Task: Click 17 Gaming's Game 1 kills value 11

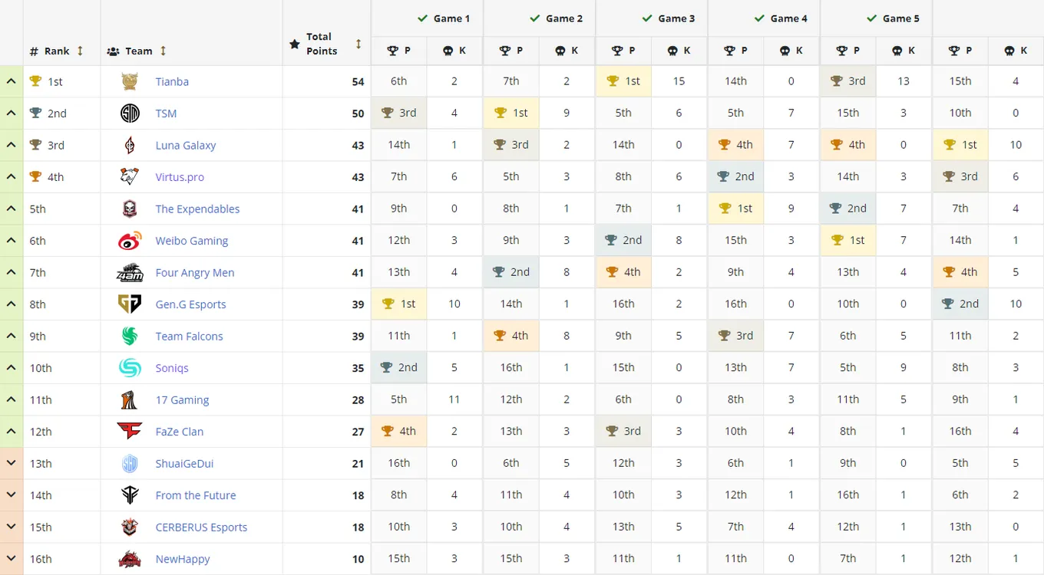Action: coord(454,399)
